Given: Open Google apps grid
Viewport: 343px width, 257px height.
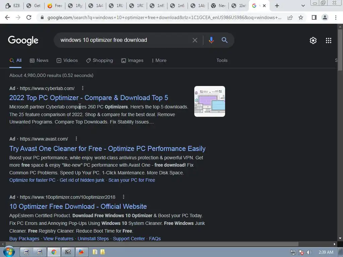Looking at the screenshot, I should click(328, 40).
